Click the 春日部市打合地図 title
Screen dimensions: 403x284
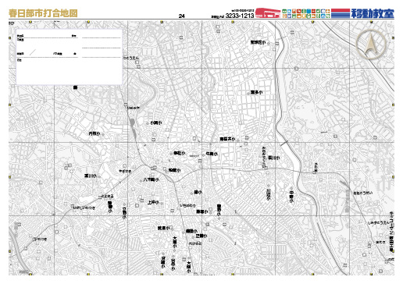43,13
